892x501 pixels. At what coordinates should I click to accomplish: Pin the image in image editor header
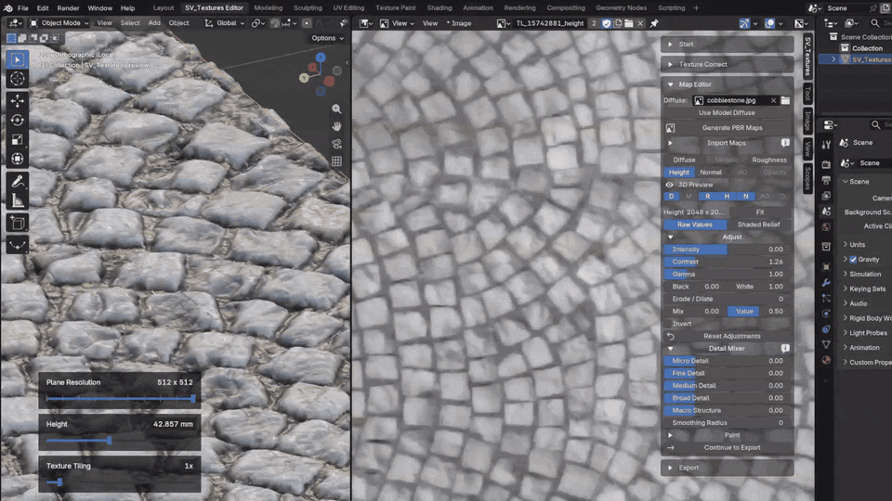point(654,23)
